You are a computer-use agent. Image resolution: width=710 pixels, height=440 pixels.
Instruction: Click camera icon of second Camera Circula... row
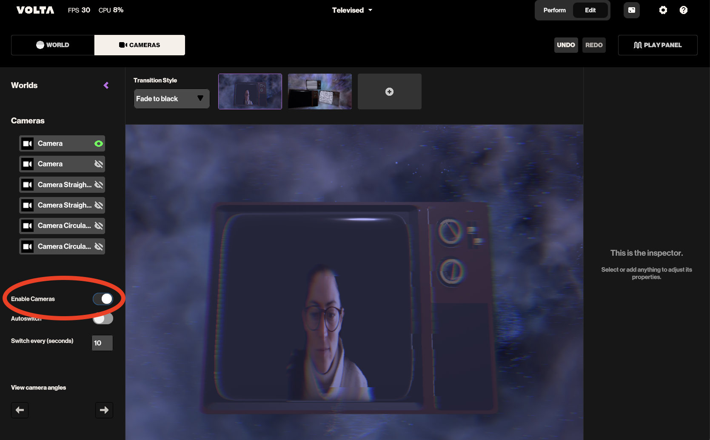[28, 246]
